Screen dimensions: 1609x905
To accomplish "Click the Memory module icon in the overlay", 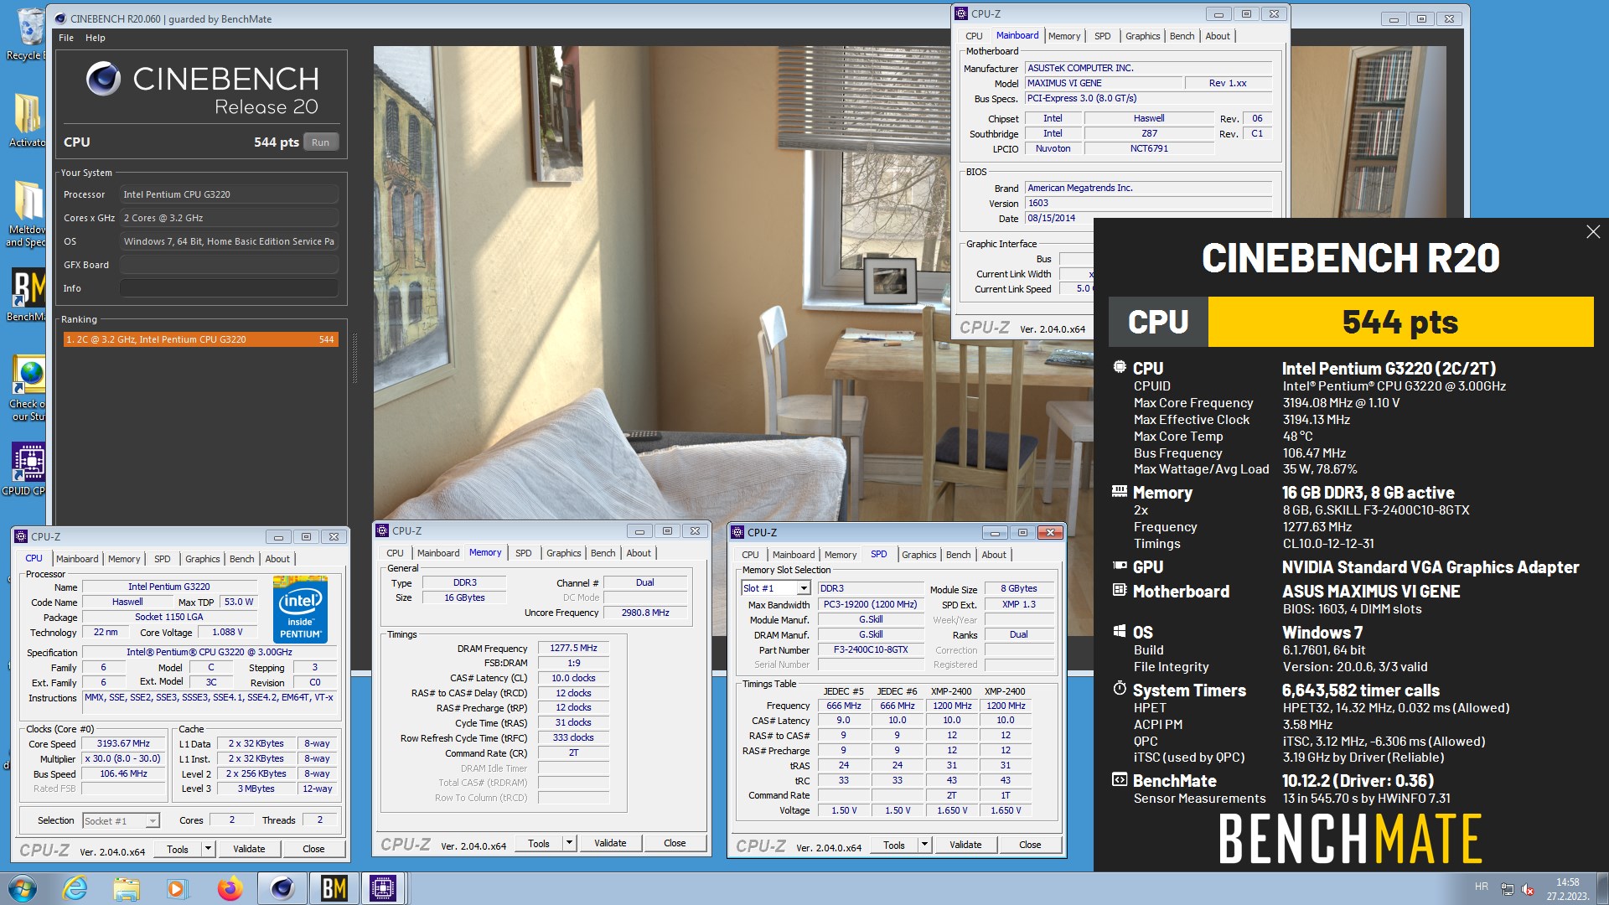I will tap(1120, 492).
